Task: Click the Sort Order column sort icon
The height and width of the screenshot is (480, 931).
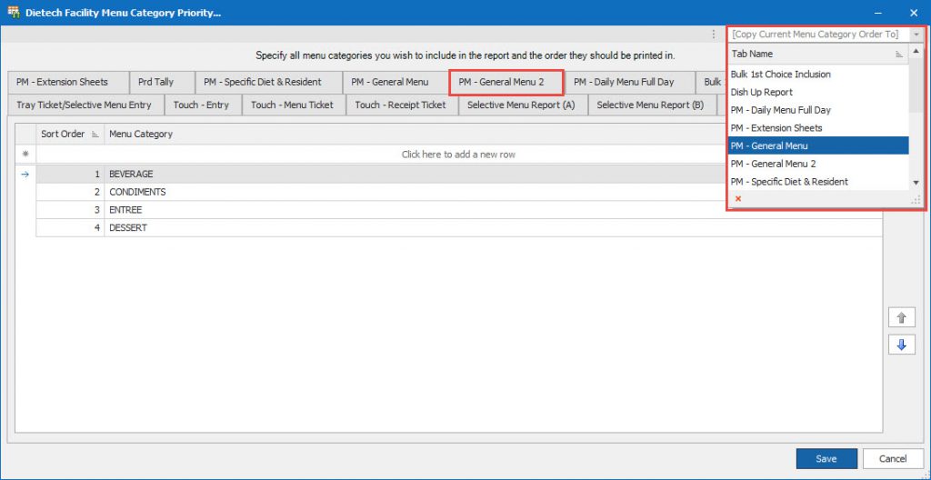Action: click(x=94, y=135)
